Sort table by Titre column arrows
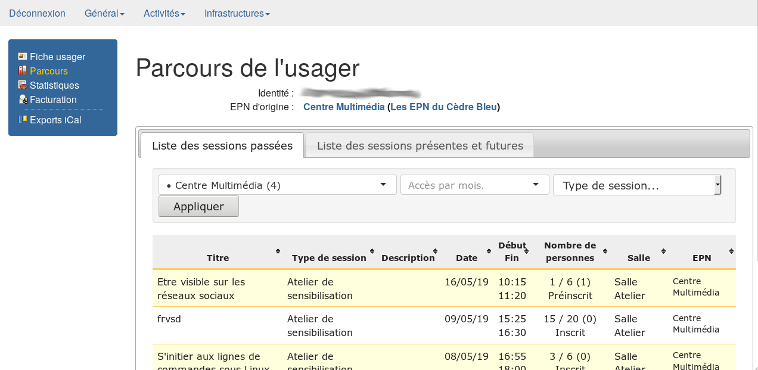The height and width of the screenshot is (370, 758). 278,251
